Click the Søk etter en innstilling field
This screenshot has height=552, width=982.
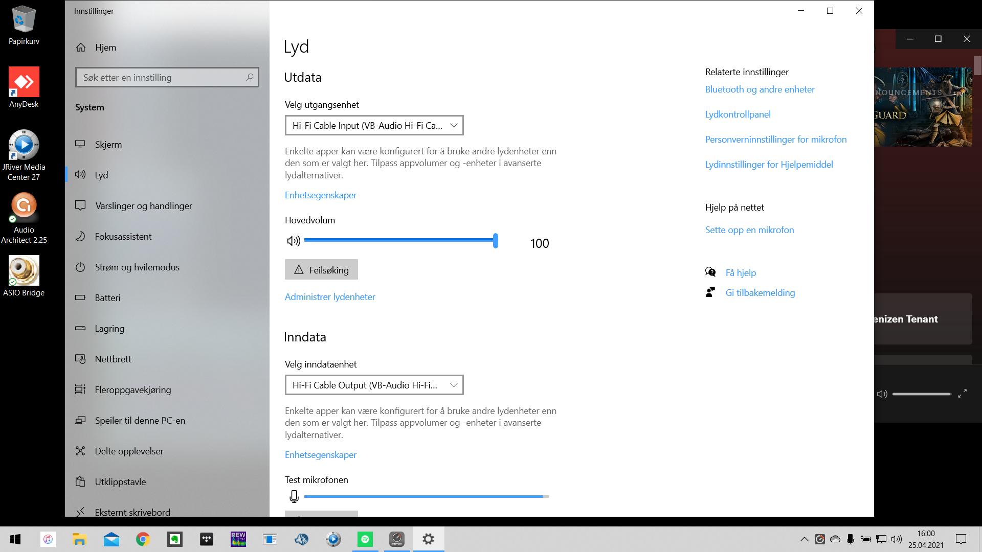[161, 77]
